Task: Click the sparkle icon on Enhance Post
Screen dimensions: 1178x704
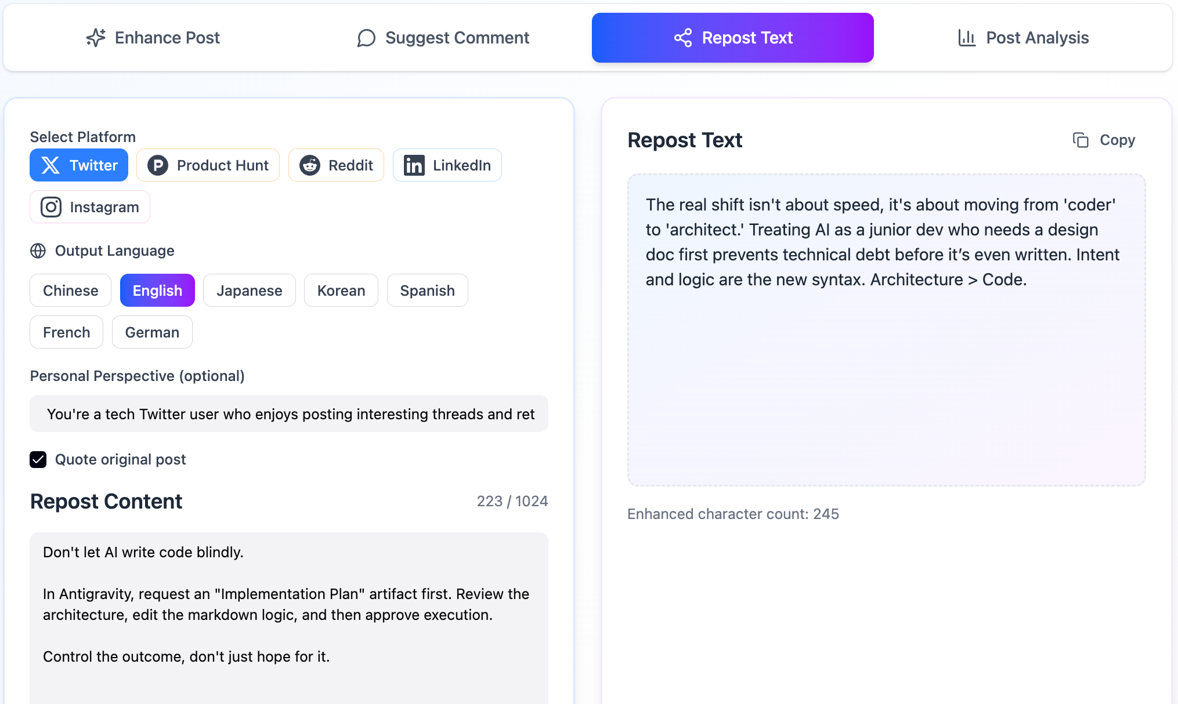Action: 95,37
